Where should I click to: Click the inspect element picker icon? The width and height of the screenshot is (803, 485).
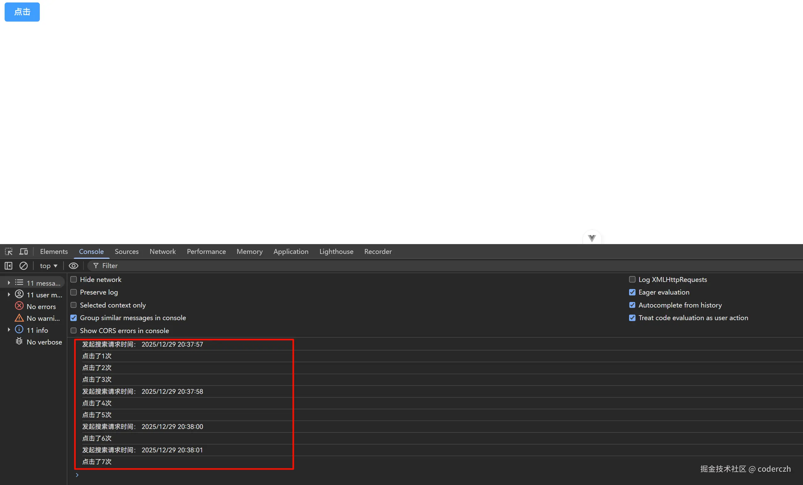click(x=9, y=251)
